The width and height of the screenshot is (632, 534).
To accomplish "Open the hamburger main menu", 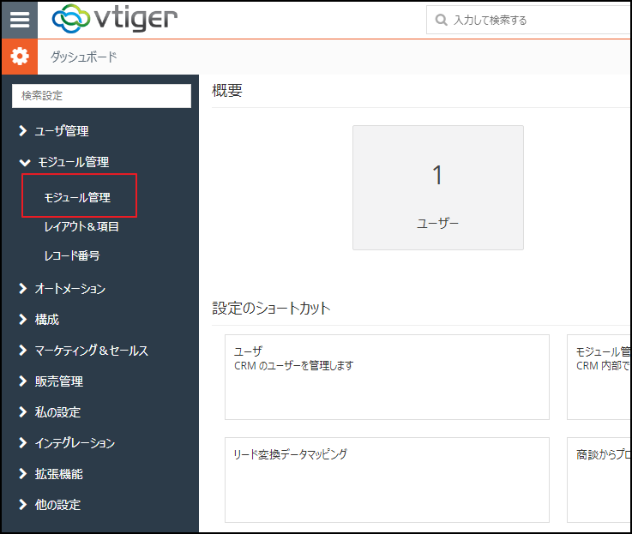I will coord(19,20).
